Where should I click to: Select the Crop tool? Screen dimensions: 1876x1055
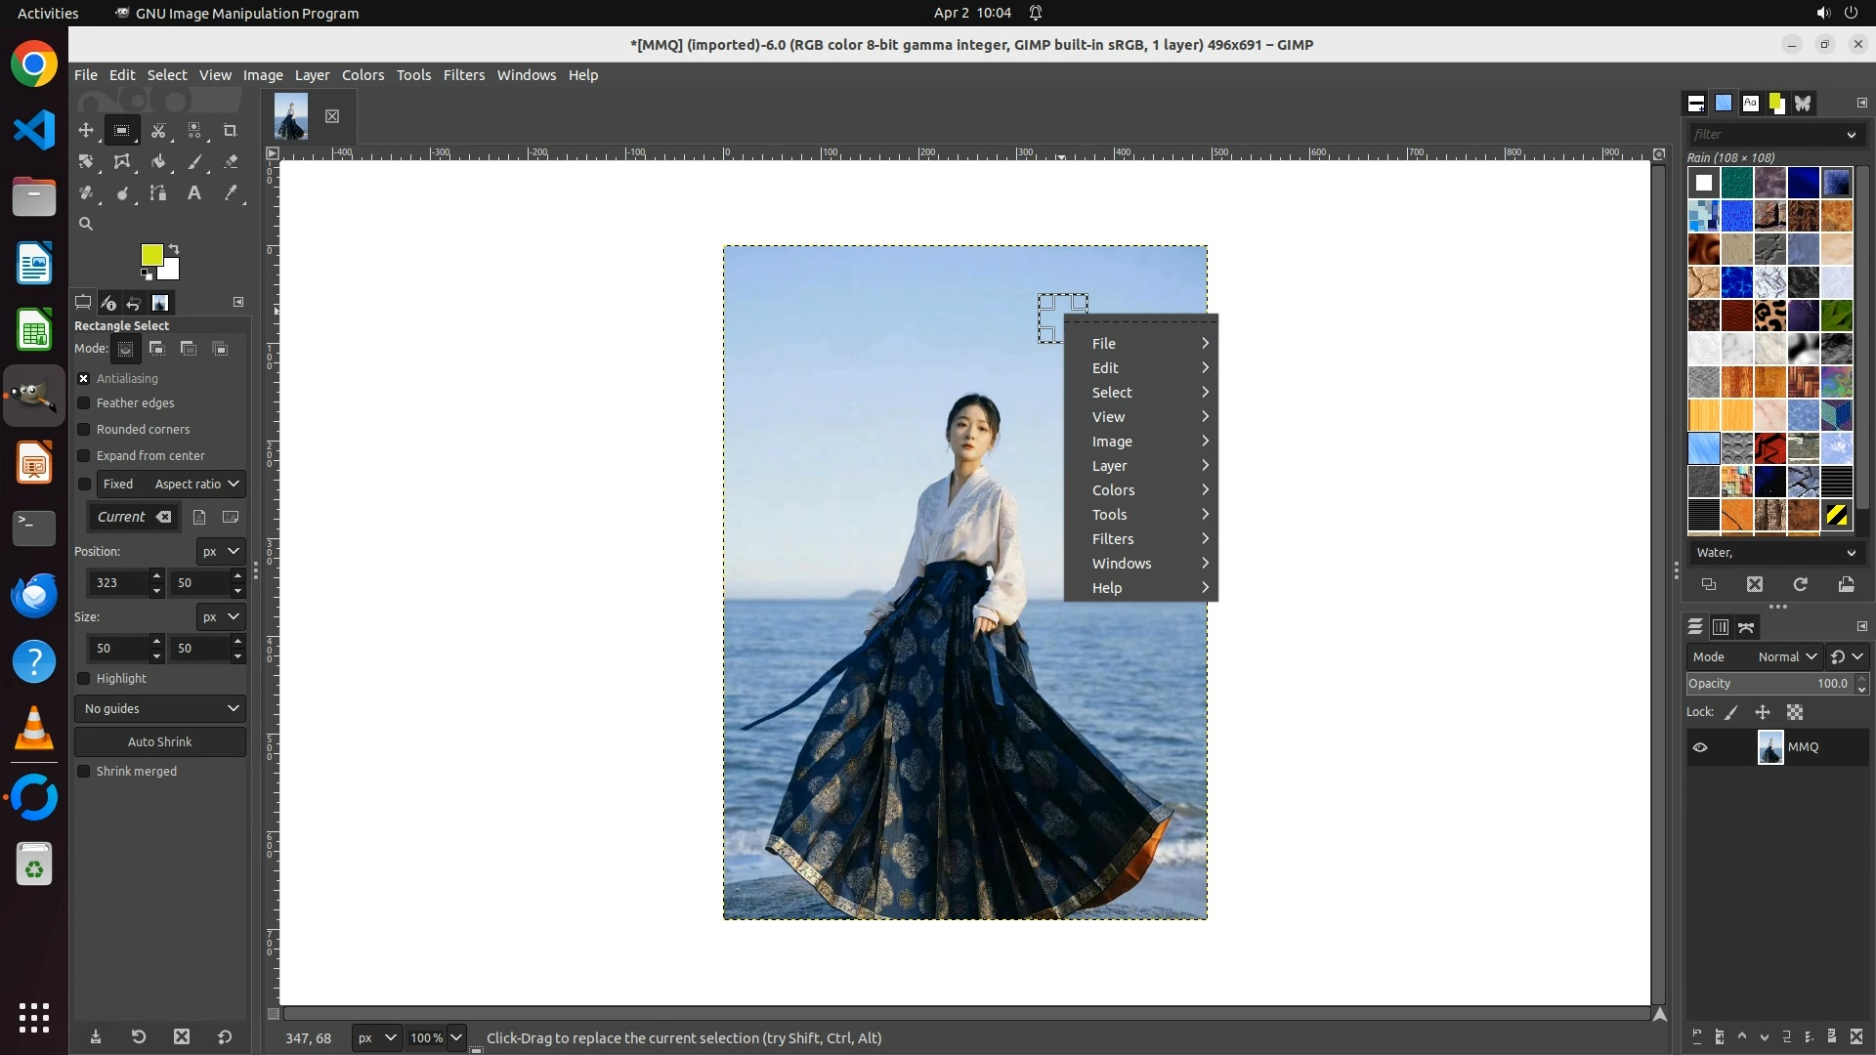coord(231,130)
